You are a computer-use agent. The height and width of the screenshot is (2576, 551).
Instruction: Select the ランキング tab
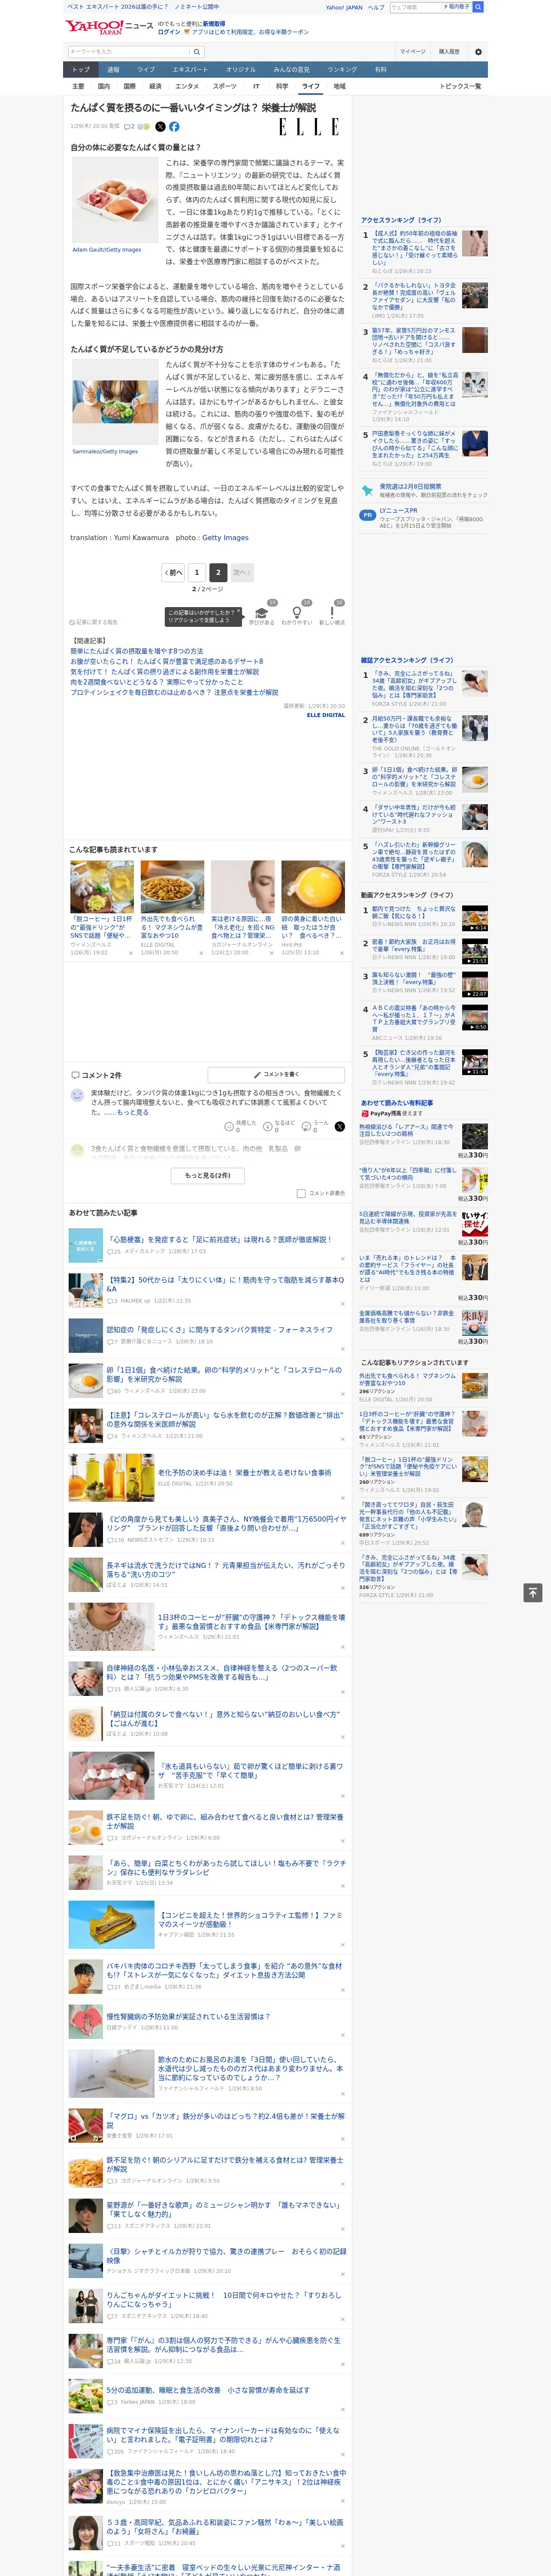(x=342, y=70)
